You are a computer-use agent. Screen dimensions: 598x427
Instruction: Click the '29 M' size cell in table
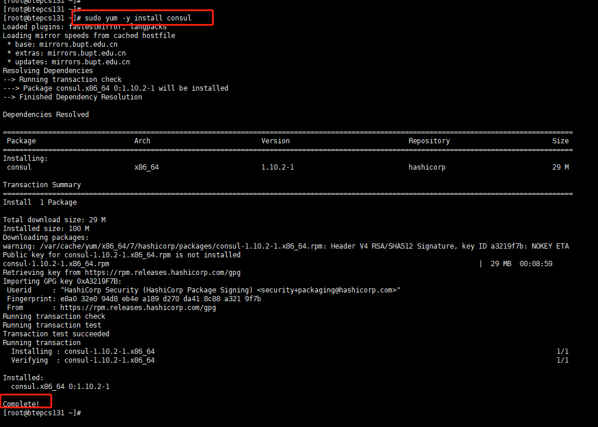561,167
